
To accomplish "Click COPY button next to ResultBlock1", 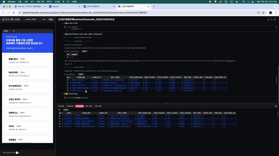I will tap(81, 74).
